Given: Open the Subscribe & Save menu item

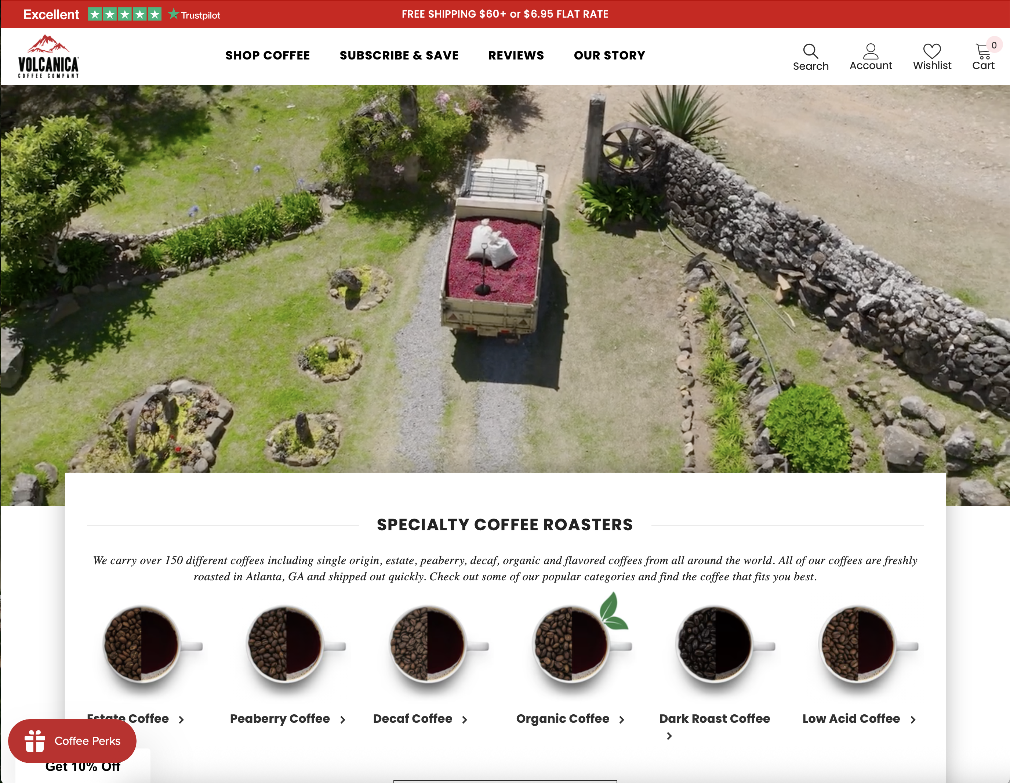Looking at the screenshot, I should [399, 55].
